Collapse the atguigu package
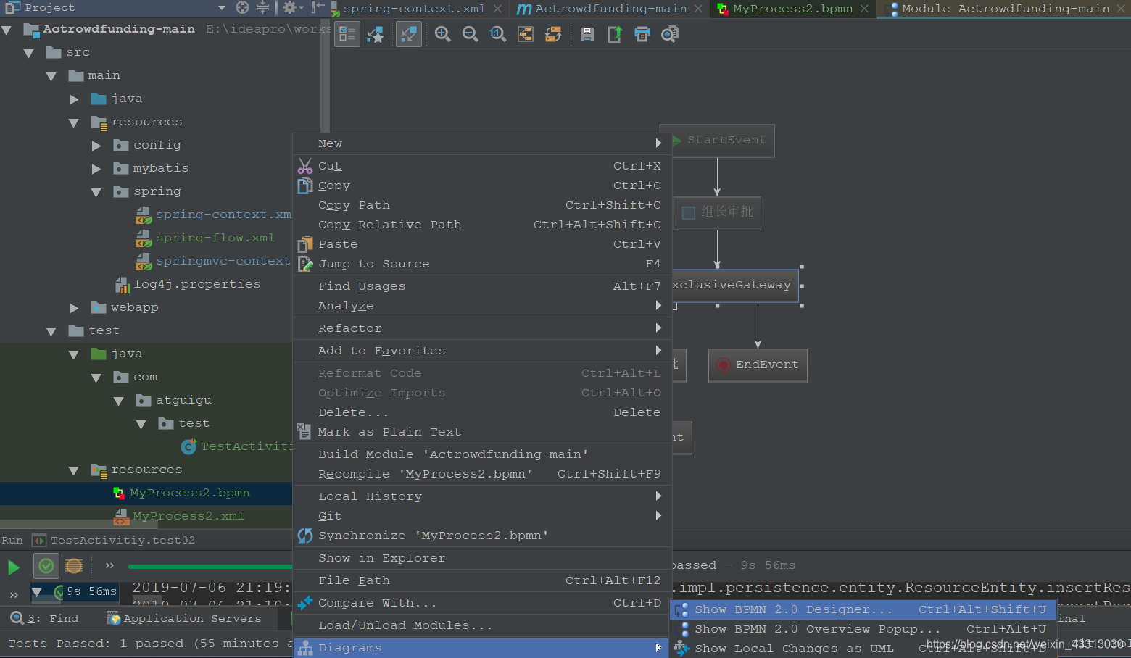Image resolution: width=1131 pixels, height=658 pixels. [119, 401]
